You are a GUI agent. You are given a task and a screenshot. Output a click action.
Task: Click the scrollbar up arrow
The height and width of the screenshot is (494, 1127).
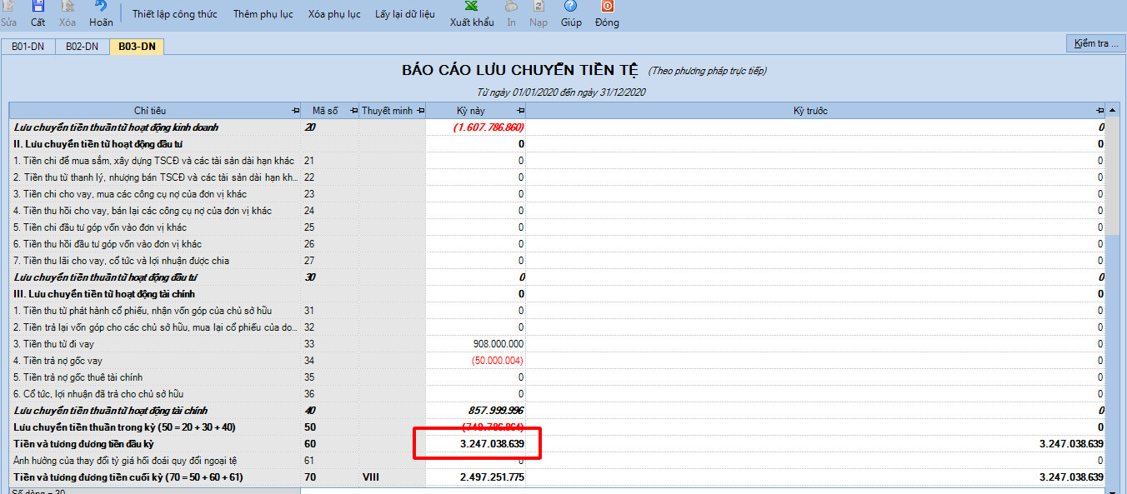coord(1113,111)
